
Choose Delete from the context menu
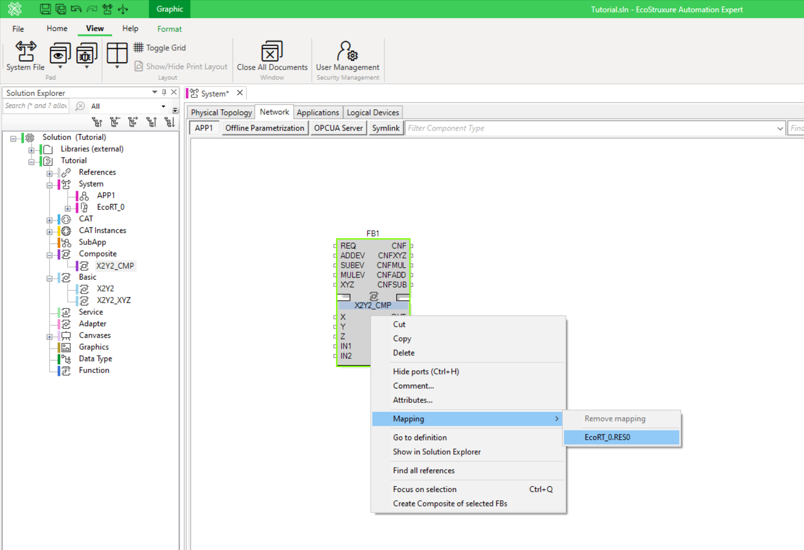tap(469, 353)
